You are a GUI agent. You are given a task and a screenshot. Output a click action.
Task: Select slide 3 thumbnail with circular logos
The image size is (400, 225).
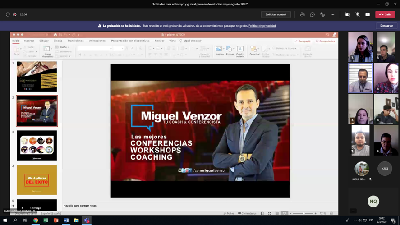pyautogui.click(x=37, y=145)
